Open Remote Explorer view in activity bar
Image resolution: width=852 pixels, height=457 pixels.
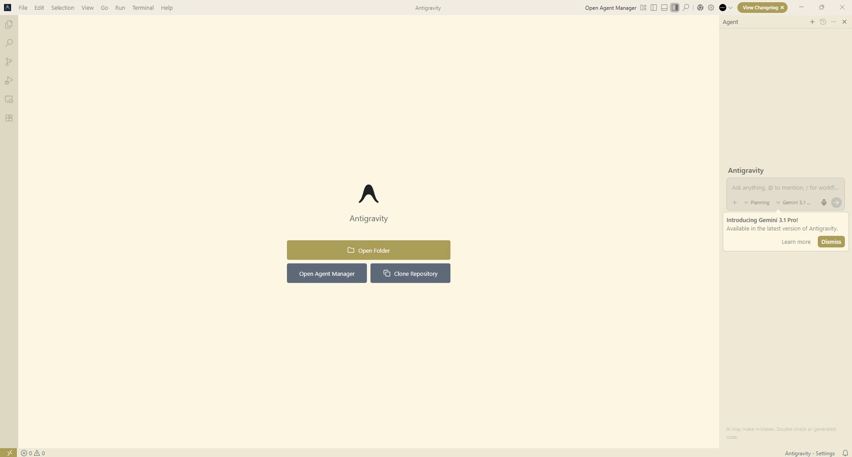(x=9, y=99)
